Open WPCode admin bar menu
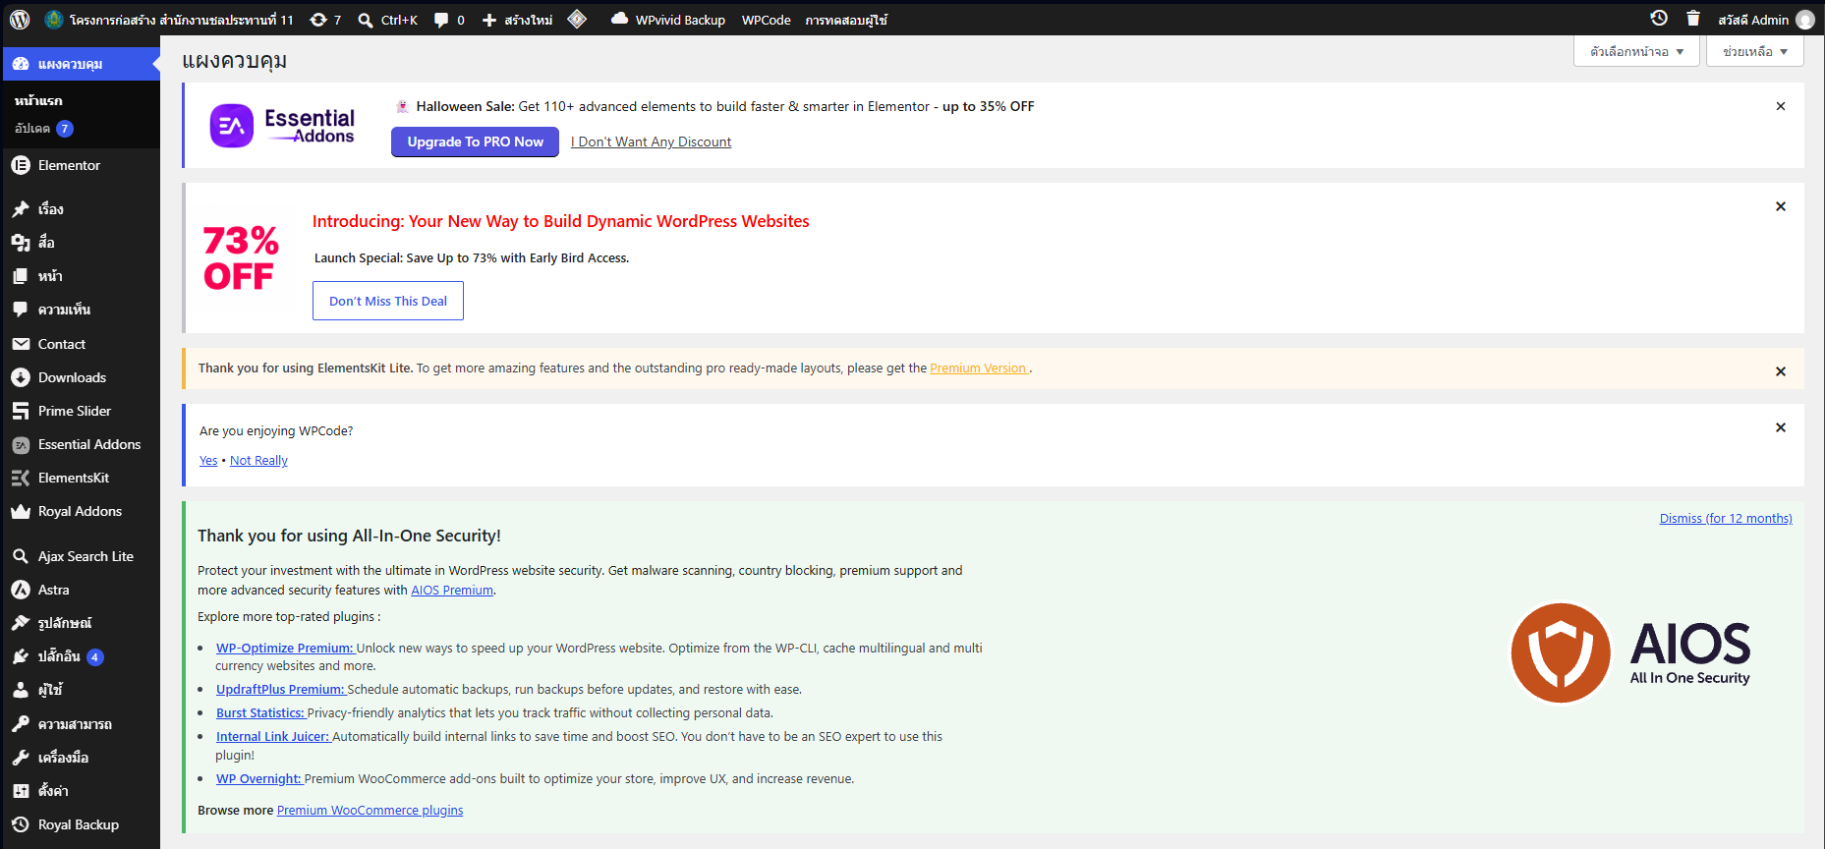This screenshot has width=1825, height=849. tap(766, 20)
